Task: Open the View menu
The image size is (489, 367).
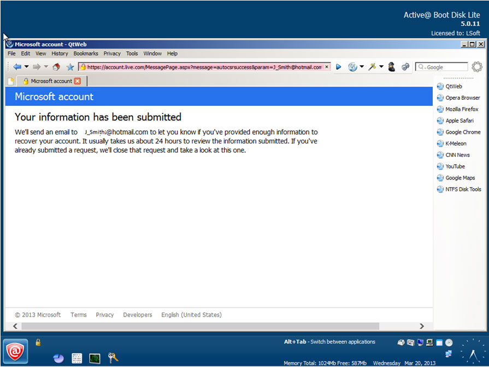Action: click(40, 53)
